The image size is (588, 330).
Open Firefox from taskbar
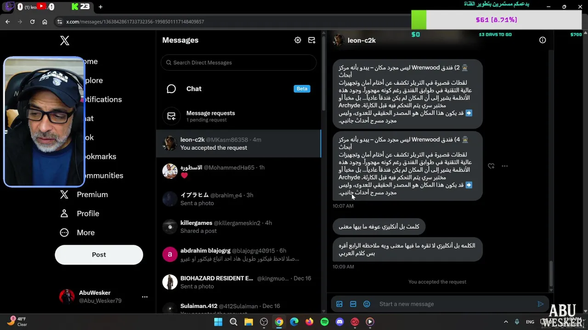309,322
